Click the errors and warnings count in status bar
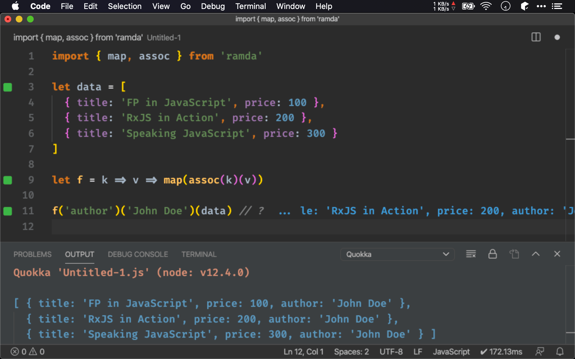The height and width of the screenshot is (359, 575). (x=28, y=352)
